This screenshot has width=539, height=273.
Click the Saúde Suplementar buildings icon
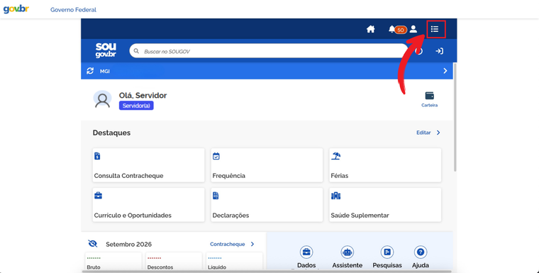point(335,196)
